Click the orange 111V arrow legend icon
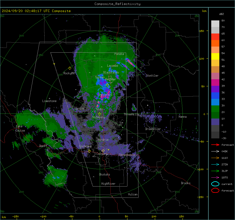This screenshot has width=235, height=220. (215, 158)
